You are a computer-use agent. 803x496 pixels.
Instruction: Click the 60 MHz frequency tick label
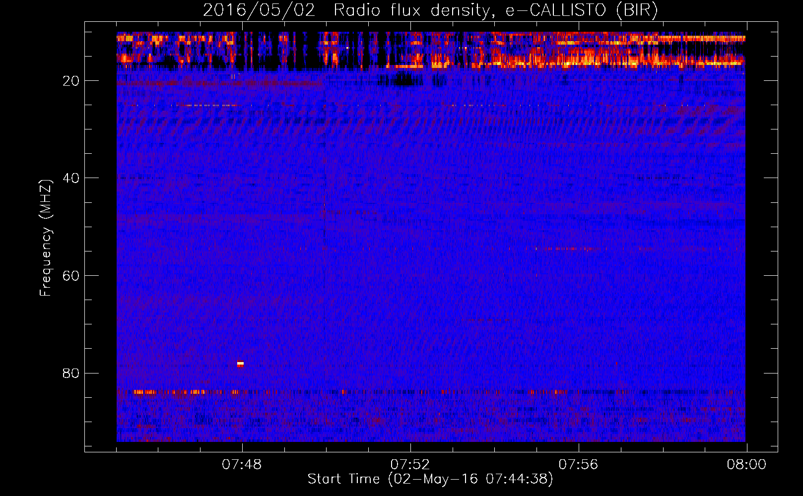point(71,275)
